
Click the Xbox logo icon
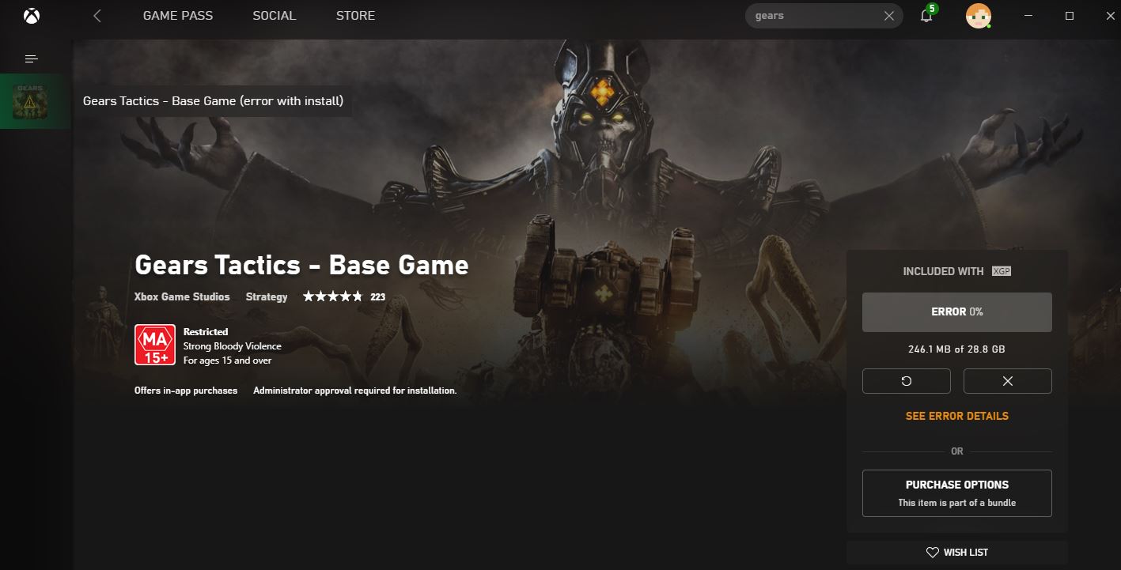[x=32, y=16]
